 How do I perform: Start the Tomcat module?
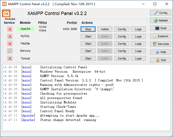[x=88, y=58]
